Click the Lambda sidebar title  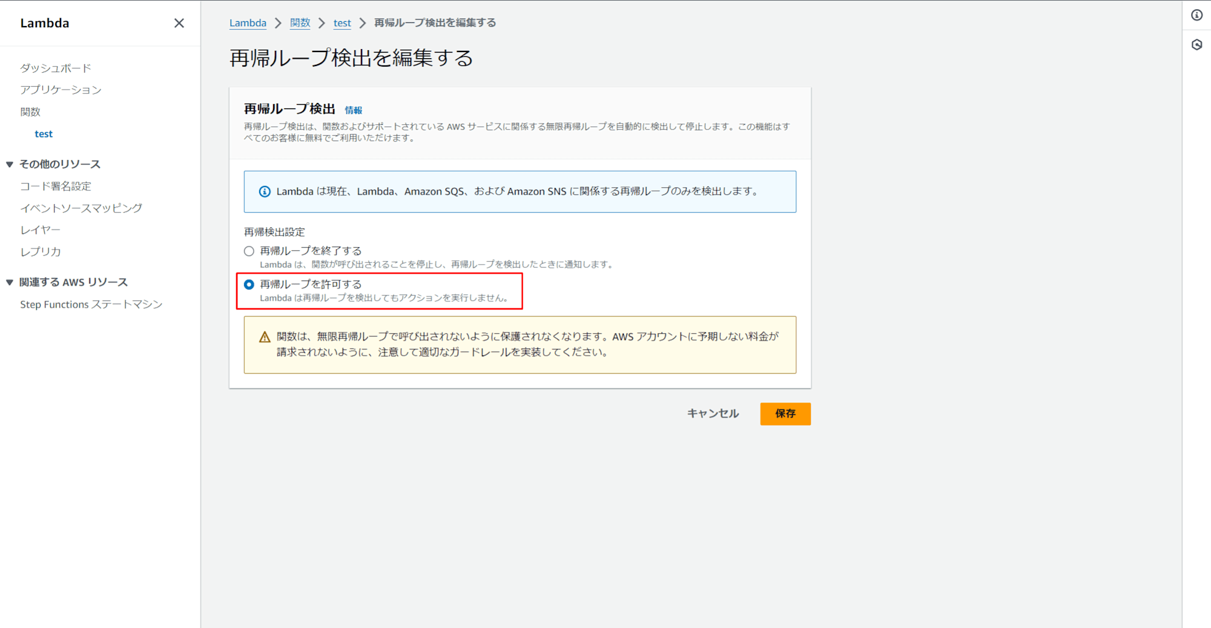point(45,23)
